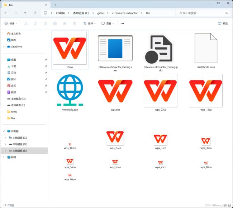Click the Rename toolbar icon
The image size is (233, 208).
[x=55, y=23]
